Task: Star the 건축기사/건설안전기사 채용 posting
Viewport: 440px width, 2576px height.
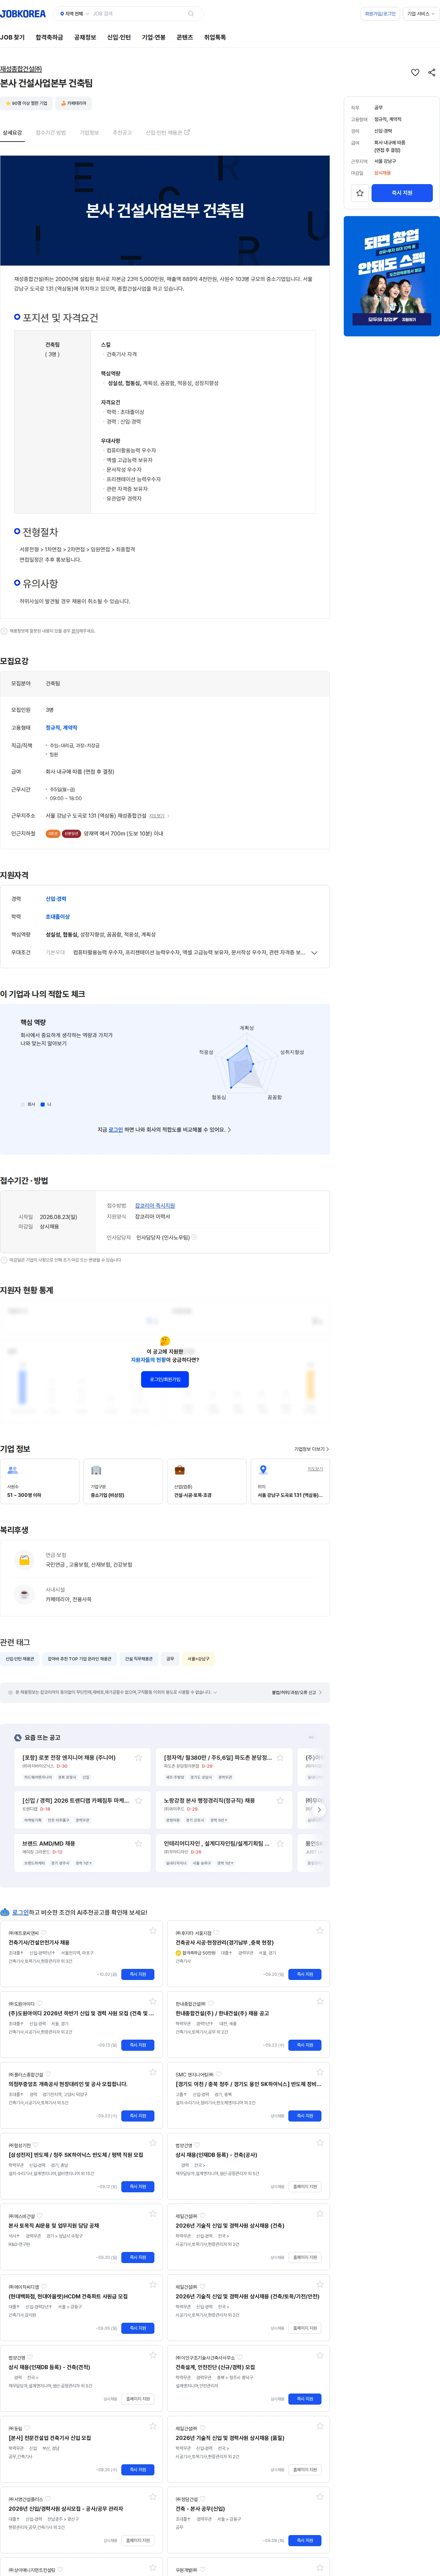Action: (153, 1931)
